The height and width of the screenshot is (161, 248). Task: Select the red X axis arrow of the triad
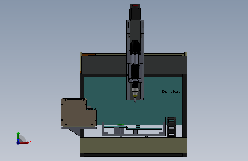tap(24, 143)
